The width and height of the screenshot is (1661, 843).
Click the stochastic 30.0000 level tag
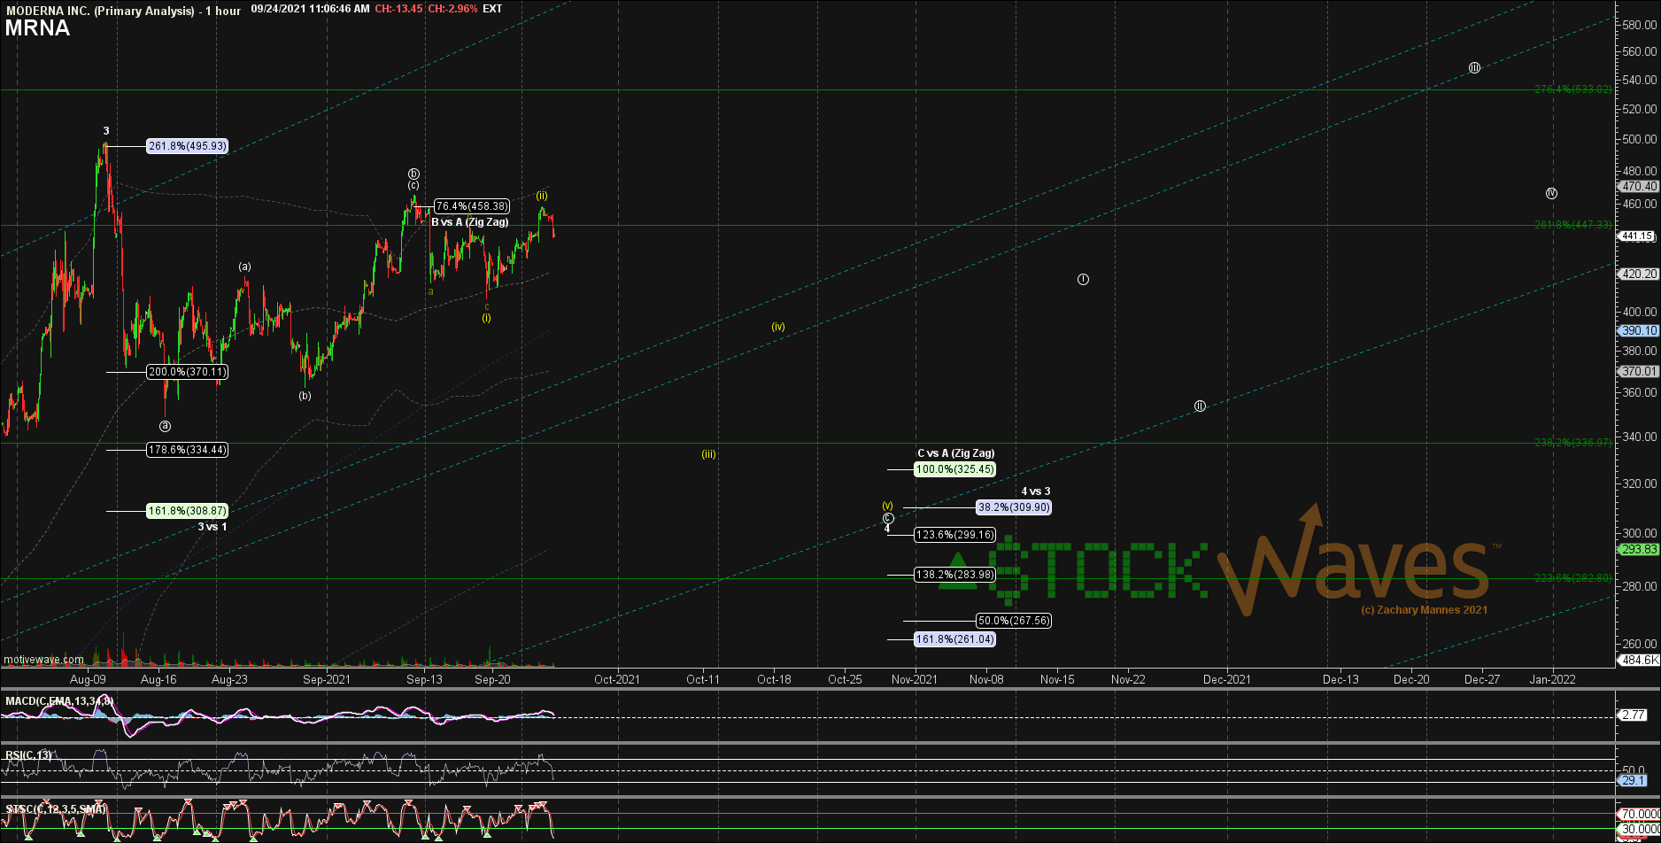1639,830
